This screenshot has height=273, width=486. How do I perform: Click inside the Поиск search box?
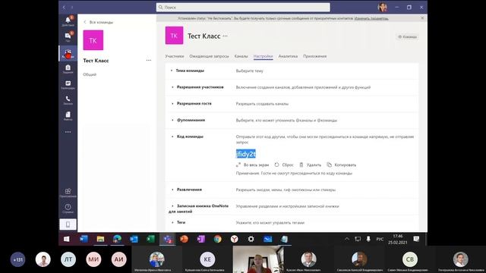[243, 7]
